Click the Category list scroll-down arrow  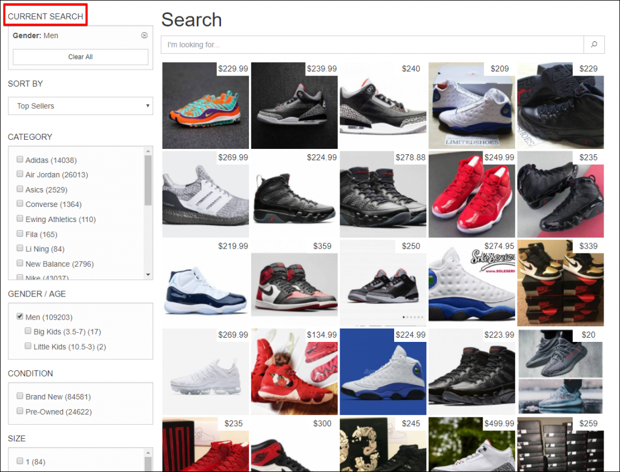click(148, 275)
